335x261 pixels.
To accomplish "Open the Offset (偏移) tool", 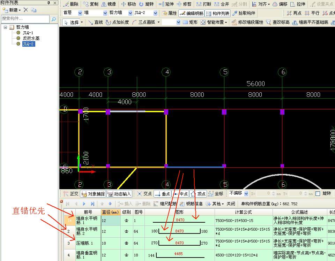I will 281,4.
